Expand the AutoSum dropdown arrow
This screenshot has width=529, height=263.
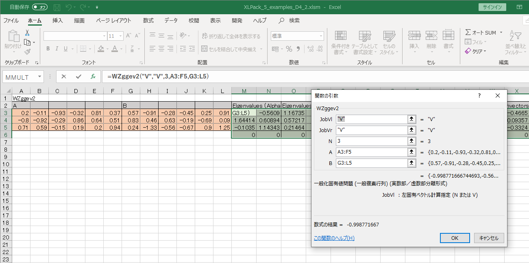(x=501, y=33)
